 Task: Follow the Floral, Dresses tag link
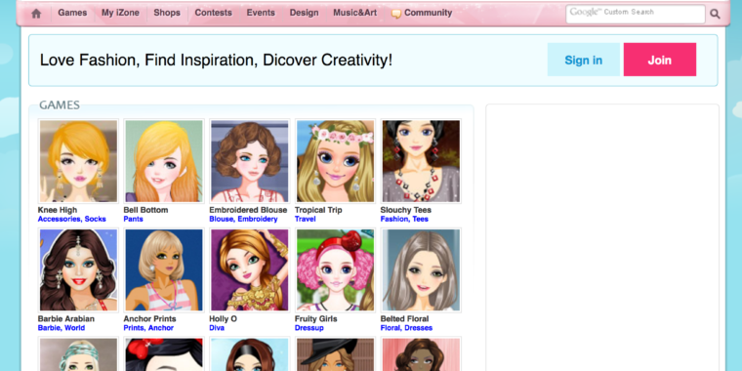pos(406,328)
